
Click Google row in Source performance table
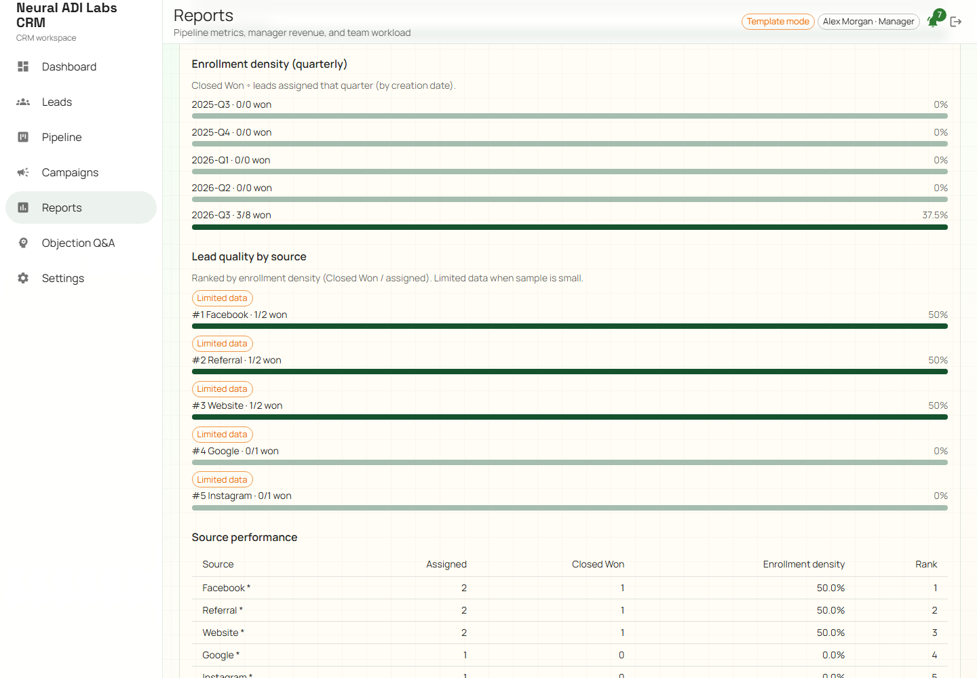pyautogui.click(x=570, y=655)
